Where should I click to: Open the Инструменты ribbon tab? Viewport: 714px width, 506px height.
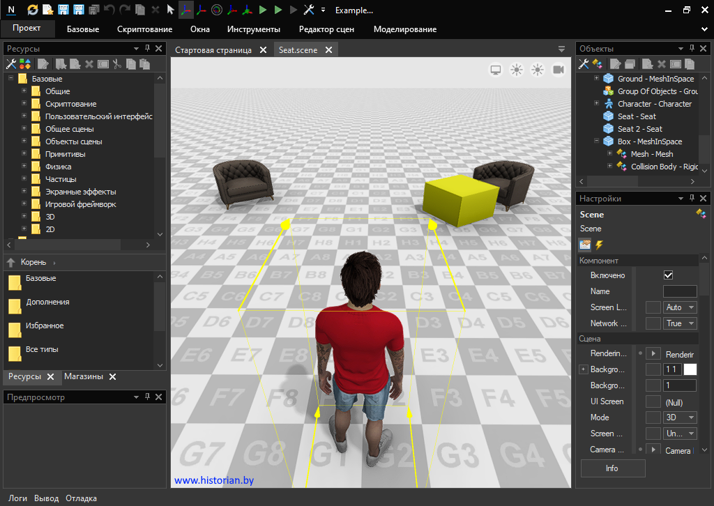tap(253, 29)
